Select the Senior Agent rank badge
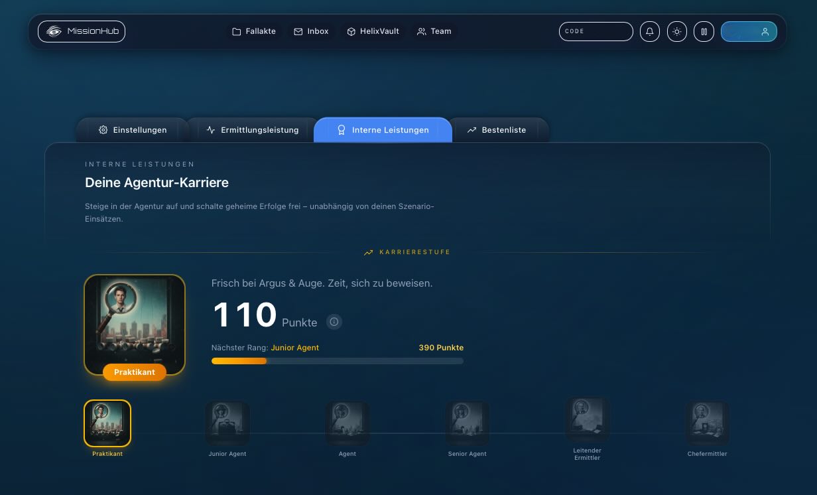Screen dimensions: 817x495 [468, 423]
